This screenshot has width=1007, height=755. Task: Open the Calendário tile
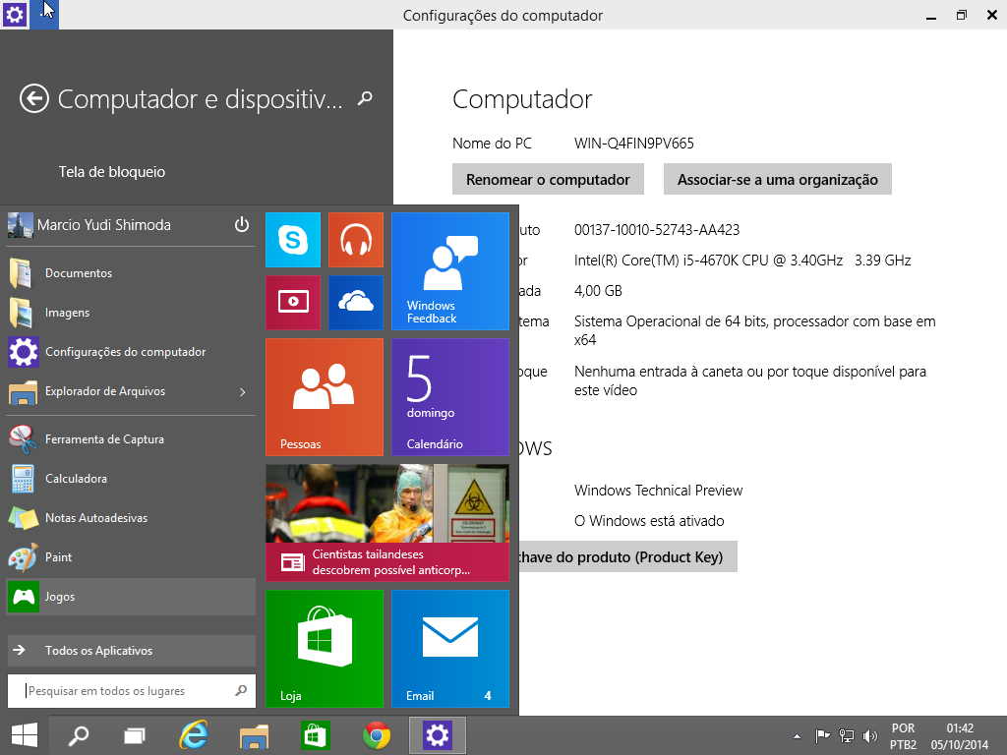[450, 397]
